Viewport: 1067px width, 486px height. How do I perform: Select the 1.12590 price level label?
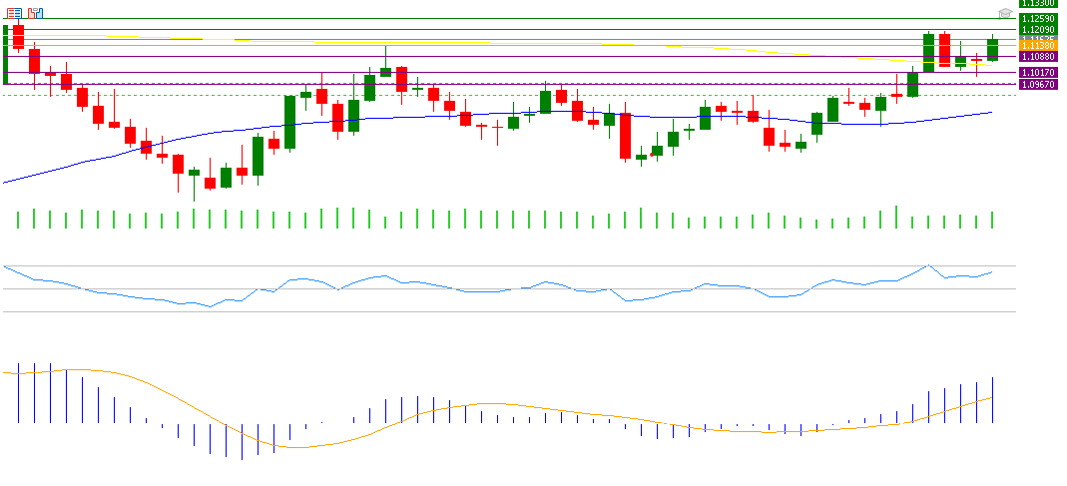click(1040, 19)
